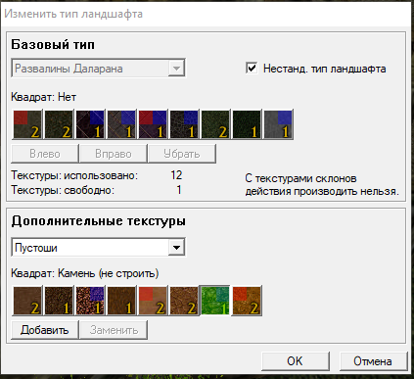The height and width of the screenshot is (379, 414).
Task: Click the Текстуры: свободно label
Action: [x=63, y=190]
